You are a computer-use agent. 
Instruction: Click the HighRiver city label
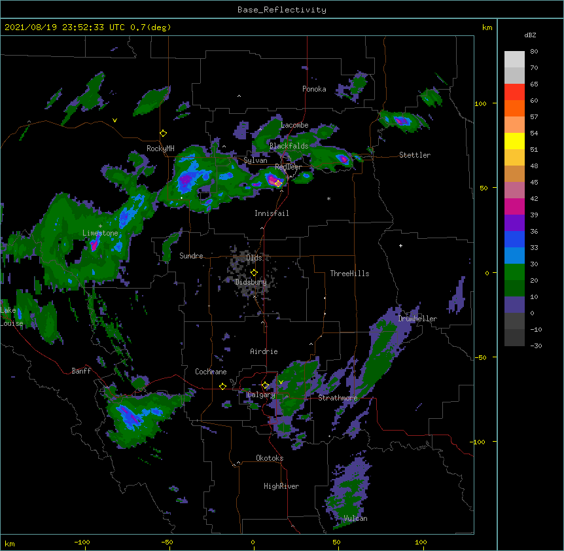[x=281, y=486]
